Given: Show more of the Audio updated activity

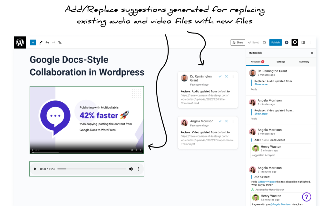Looking at the screenshot, I should 261,84.
